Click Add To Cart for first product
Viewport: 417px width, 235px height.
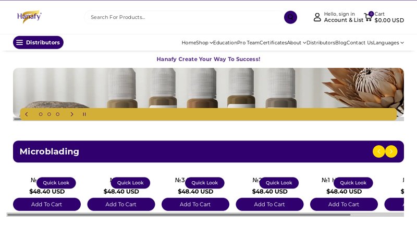tap(47, 204)
